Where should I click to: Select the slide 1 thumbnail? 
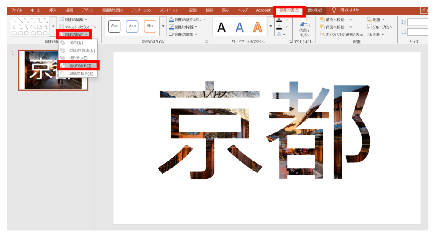(x=53, y=70)
